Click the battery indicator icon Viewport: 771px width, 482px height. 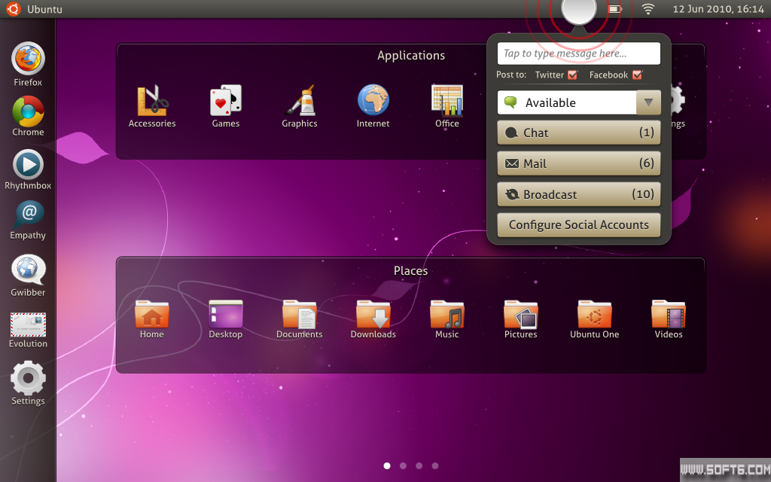615,9
